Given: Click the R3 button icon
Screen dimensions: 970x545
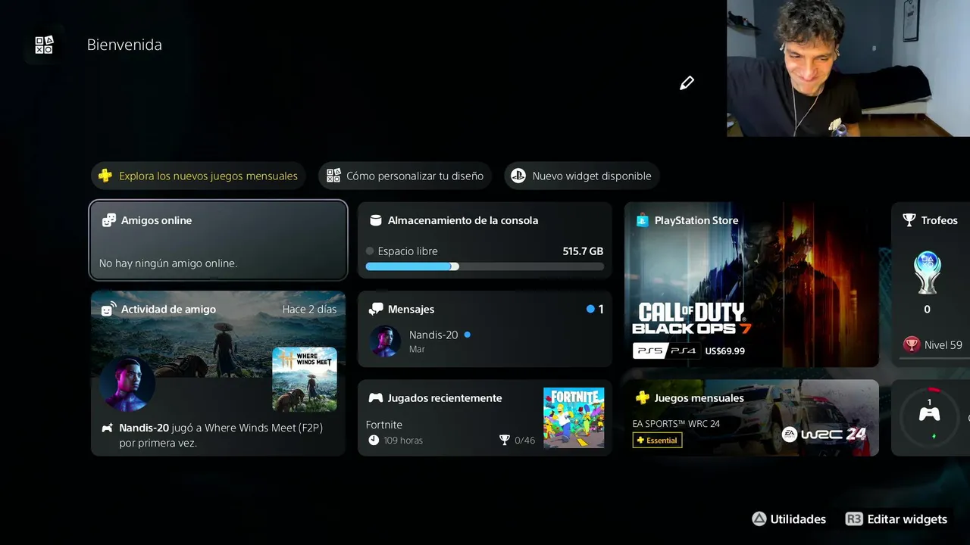Looking at the screenshot, I should pos(854,519).
